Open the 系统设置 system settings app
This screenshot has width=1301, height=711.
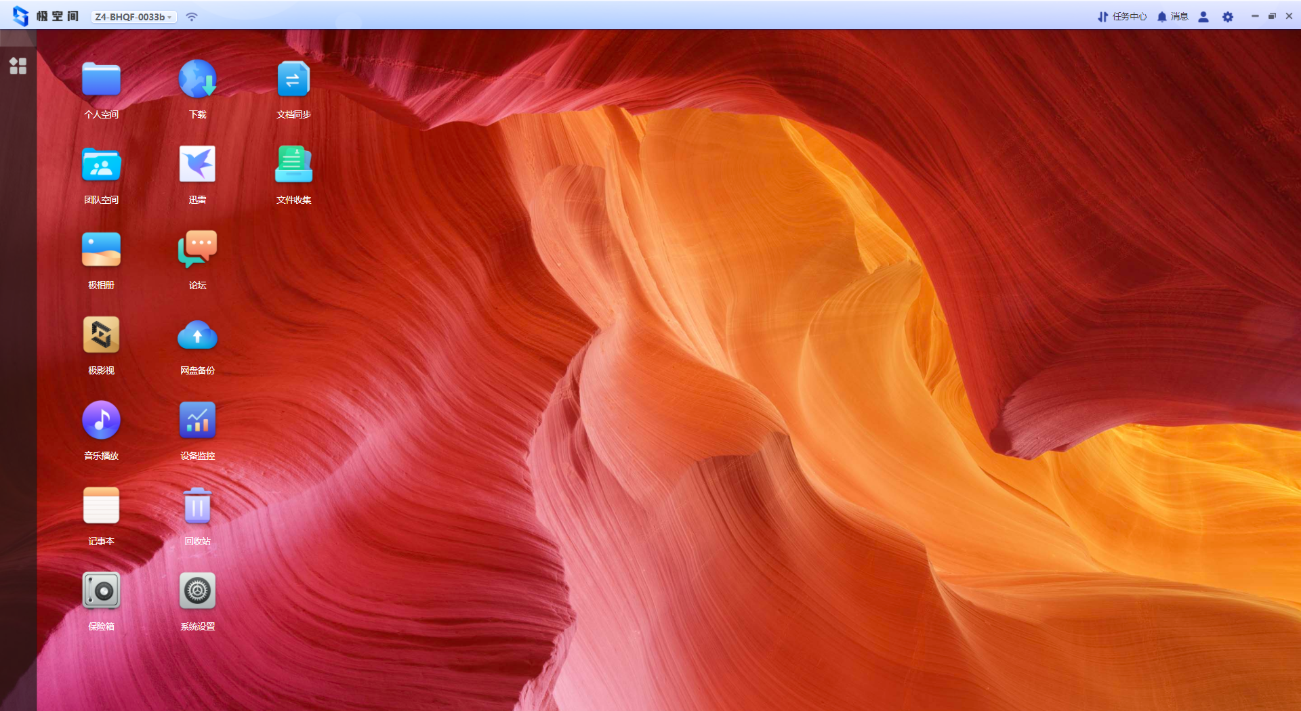pyautogui.click(x=197, y=592)
